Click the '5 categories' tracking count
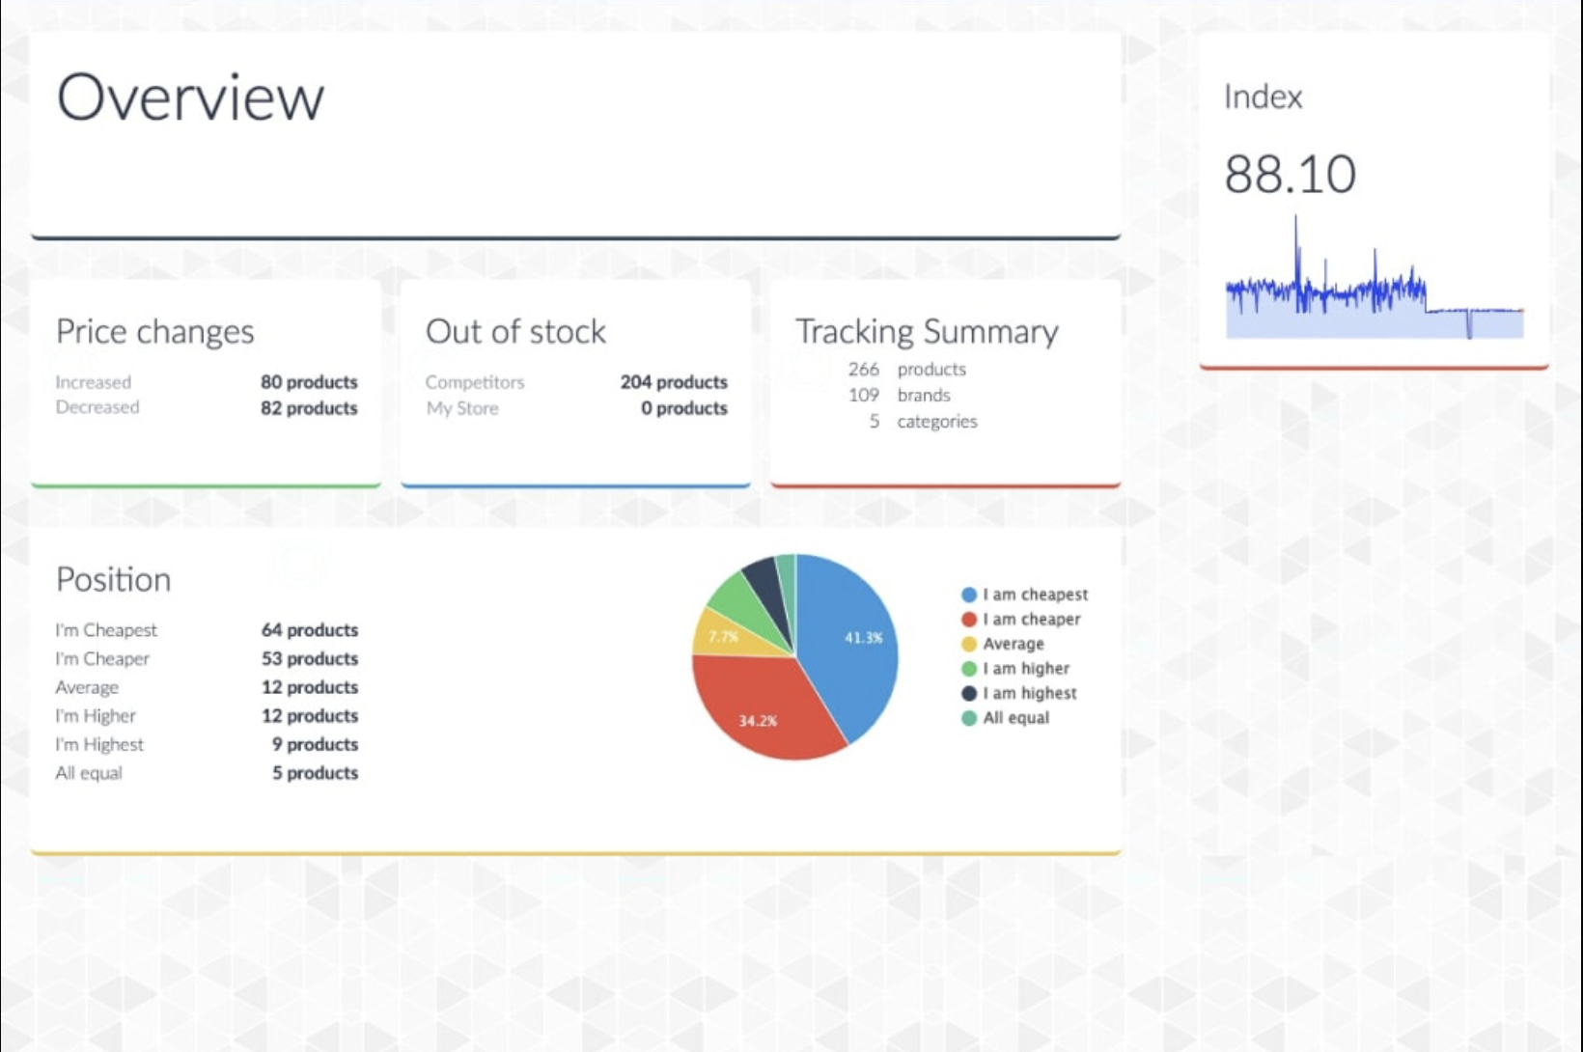Screen dimensions: 1583x1052 tap(923, 422)
